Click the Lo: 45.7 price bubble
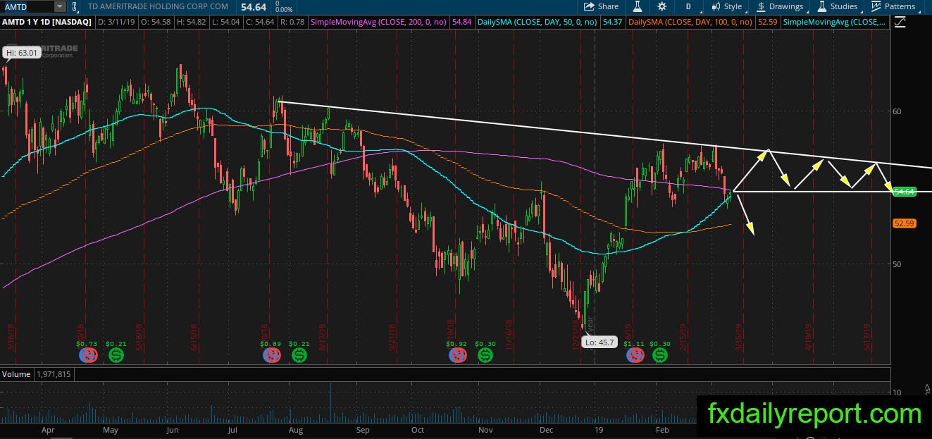 (x=601, y=342)
